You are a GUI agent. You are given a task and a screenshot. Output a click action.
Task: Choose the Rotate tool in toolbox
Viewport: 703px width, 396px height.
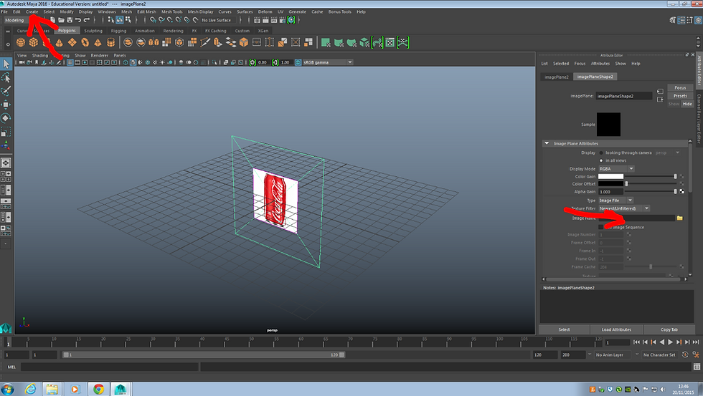[6, 118]
